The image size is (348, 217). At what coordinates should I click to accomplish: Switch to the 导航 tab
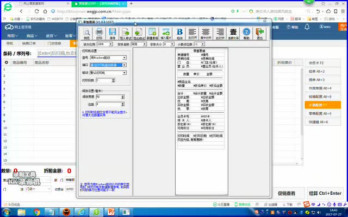point(10,43)
